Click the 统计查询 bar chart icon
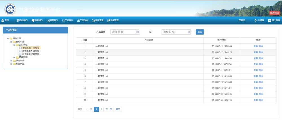Screen dimensions: 282x130 point(94,21)
